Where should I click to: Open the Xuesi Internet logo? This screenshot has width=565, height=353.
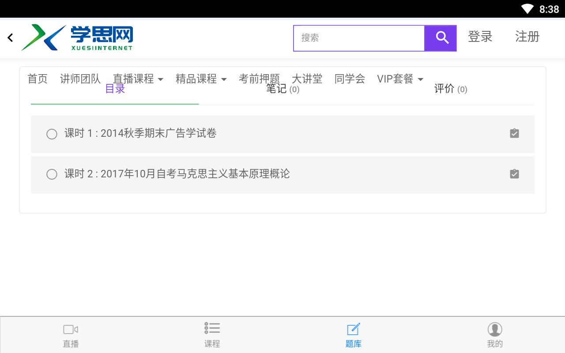click(77, 38)
